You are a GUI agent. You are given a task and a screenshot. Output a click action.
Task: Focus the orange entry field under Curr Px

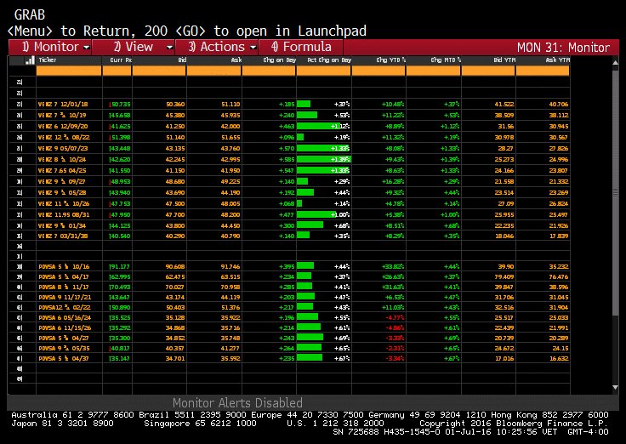117,71
